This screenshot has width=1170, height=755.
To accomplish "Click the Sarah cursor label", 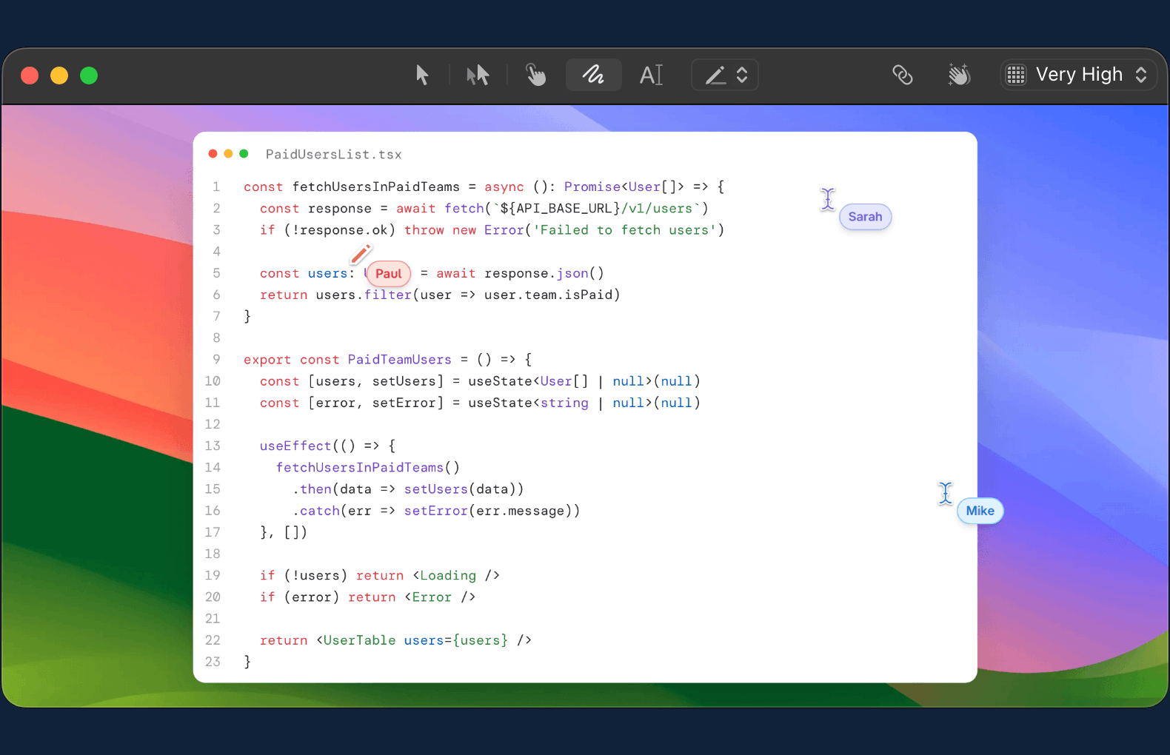I will (865, 217).
